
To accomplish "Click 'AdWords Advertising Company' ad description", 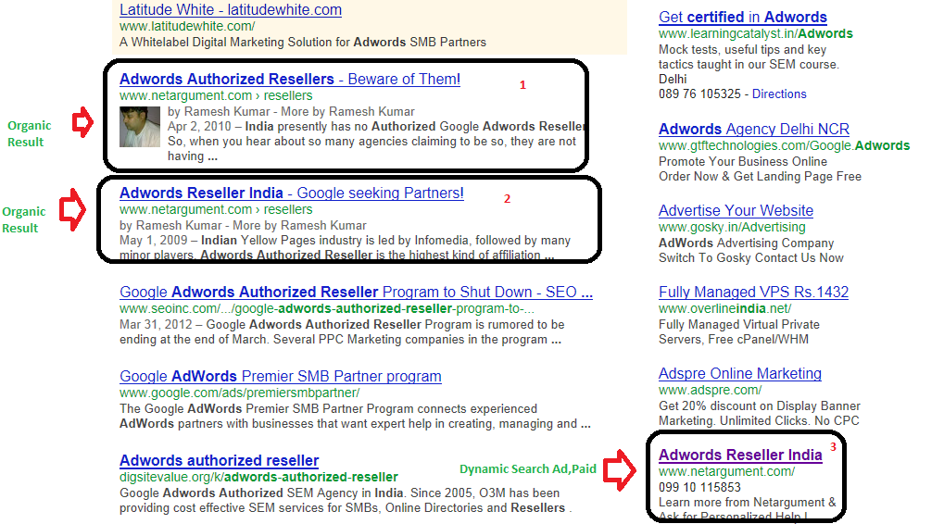I will pyautogui.click(x=747, y=243).
